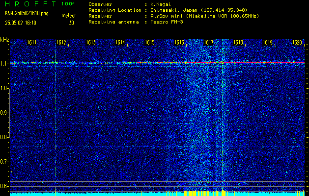Click the 0.6 kHz frequency label

4,186
